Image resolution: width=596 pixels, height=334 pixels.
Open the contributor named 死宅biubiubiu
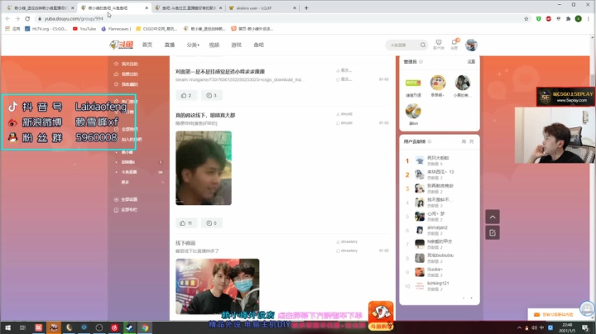[x=440, y=255]
